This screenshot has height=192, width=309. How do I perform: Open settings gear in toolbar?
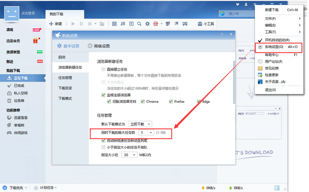pyautogui.click(x=148, y=24)
